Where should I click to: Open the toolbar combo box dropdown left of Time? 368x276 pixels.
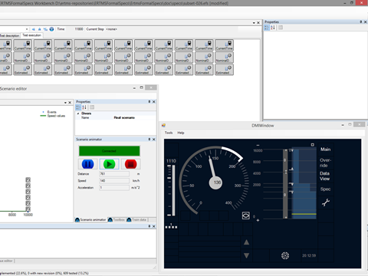click(x=27, y=29)
